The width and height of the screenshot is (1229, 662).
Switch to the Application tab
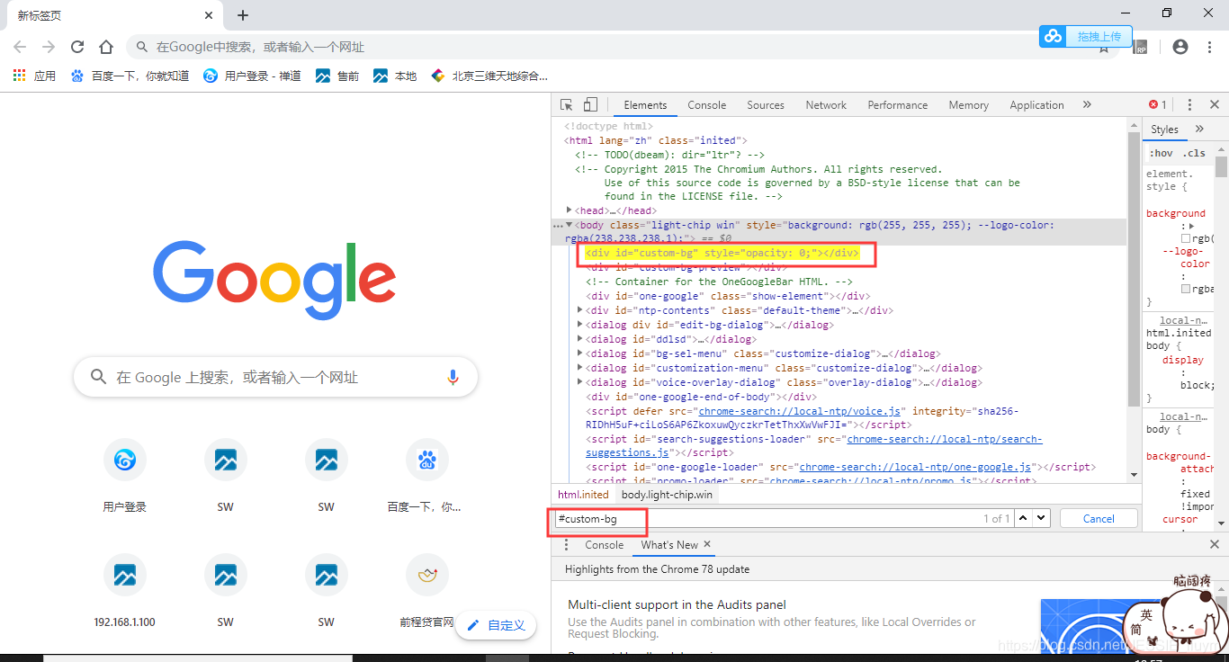1036,105
